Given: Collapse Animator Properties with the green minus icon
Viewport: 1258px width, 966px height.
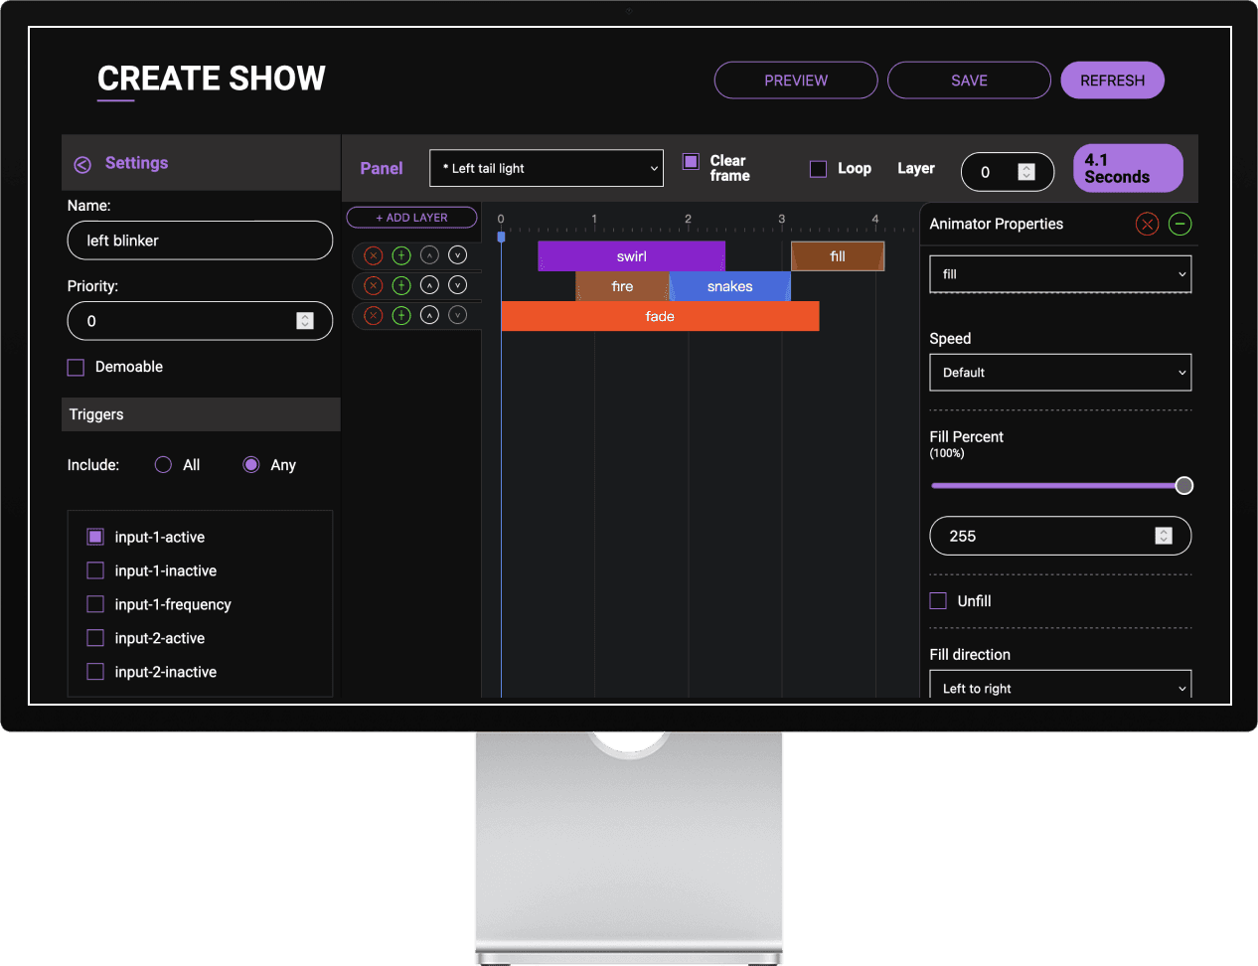Looking at the screenshot, I should [x=1179, y=224].
